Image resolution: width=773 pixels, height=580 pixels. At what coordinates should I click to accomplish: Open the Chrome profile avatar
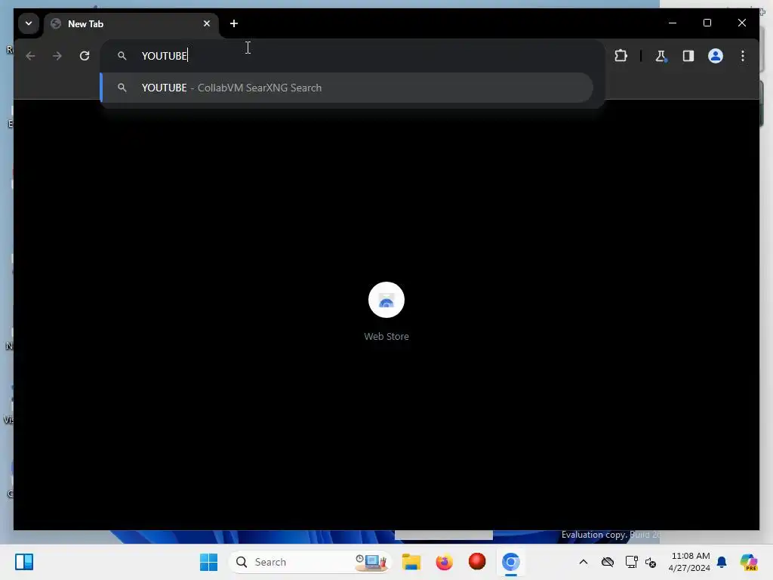716,56
